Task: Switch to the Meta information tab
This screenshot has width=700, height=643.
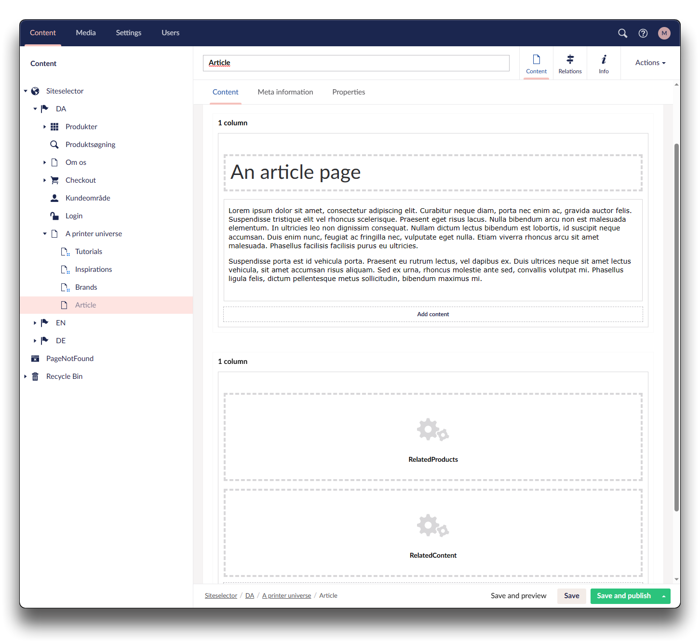Action: pos(285,92)
